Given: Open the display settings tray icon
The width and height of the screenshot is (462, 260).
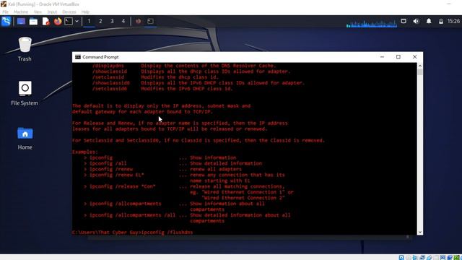Looking at the screenshot, I should 404,21.
